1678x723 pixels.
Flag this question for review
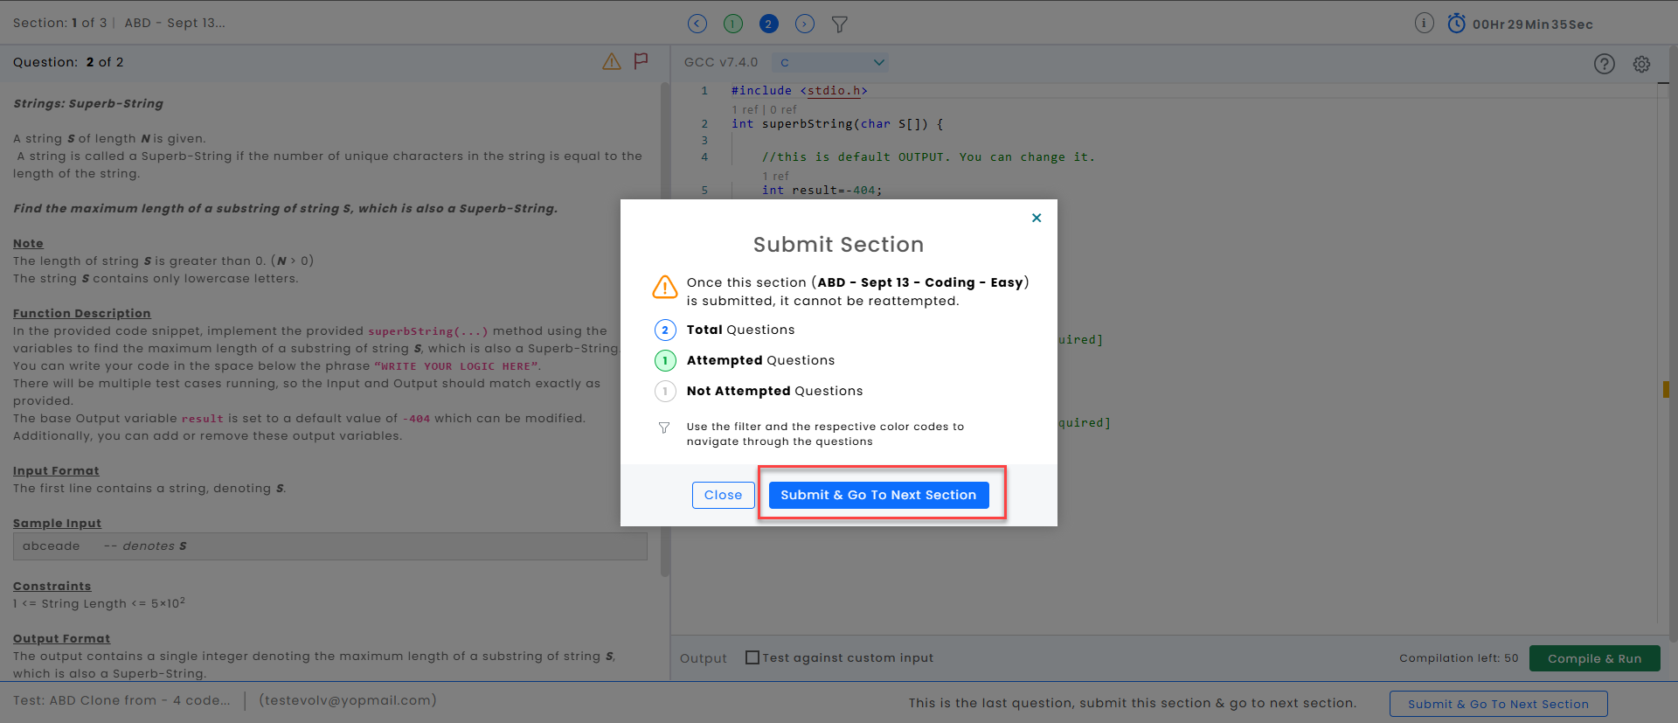pos(641,60)
